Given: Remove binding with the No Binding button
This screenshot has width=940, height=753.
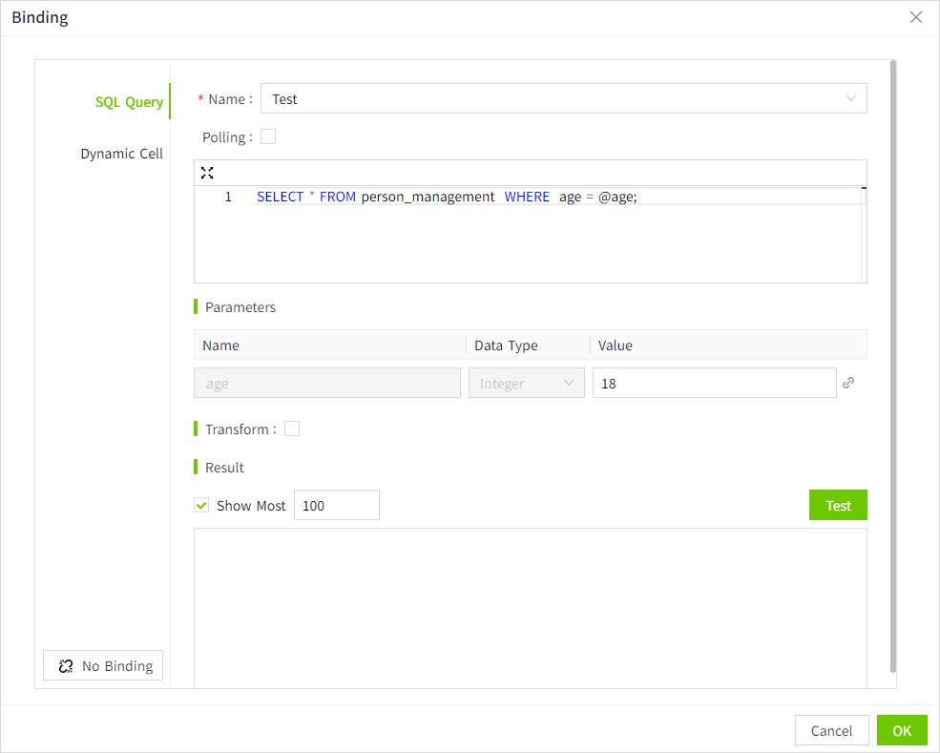Looking at the screenshot, I should click(103, 666).
